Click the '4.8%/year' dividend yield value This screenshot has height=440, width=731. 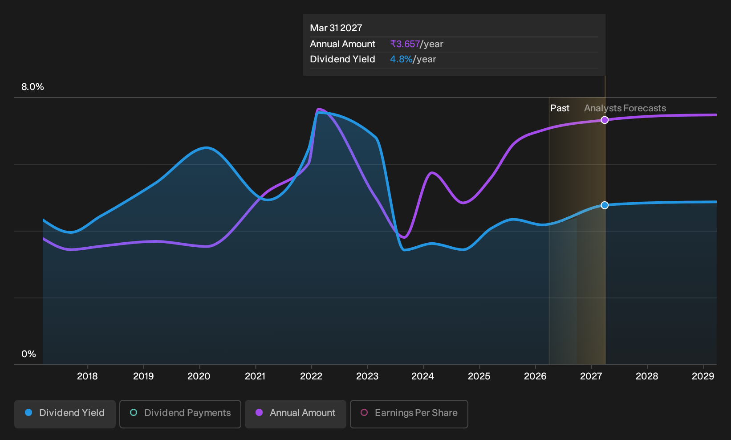pyautogui.click(x=413, y=59)
